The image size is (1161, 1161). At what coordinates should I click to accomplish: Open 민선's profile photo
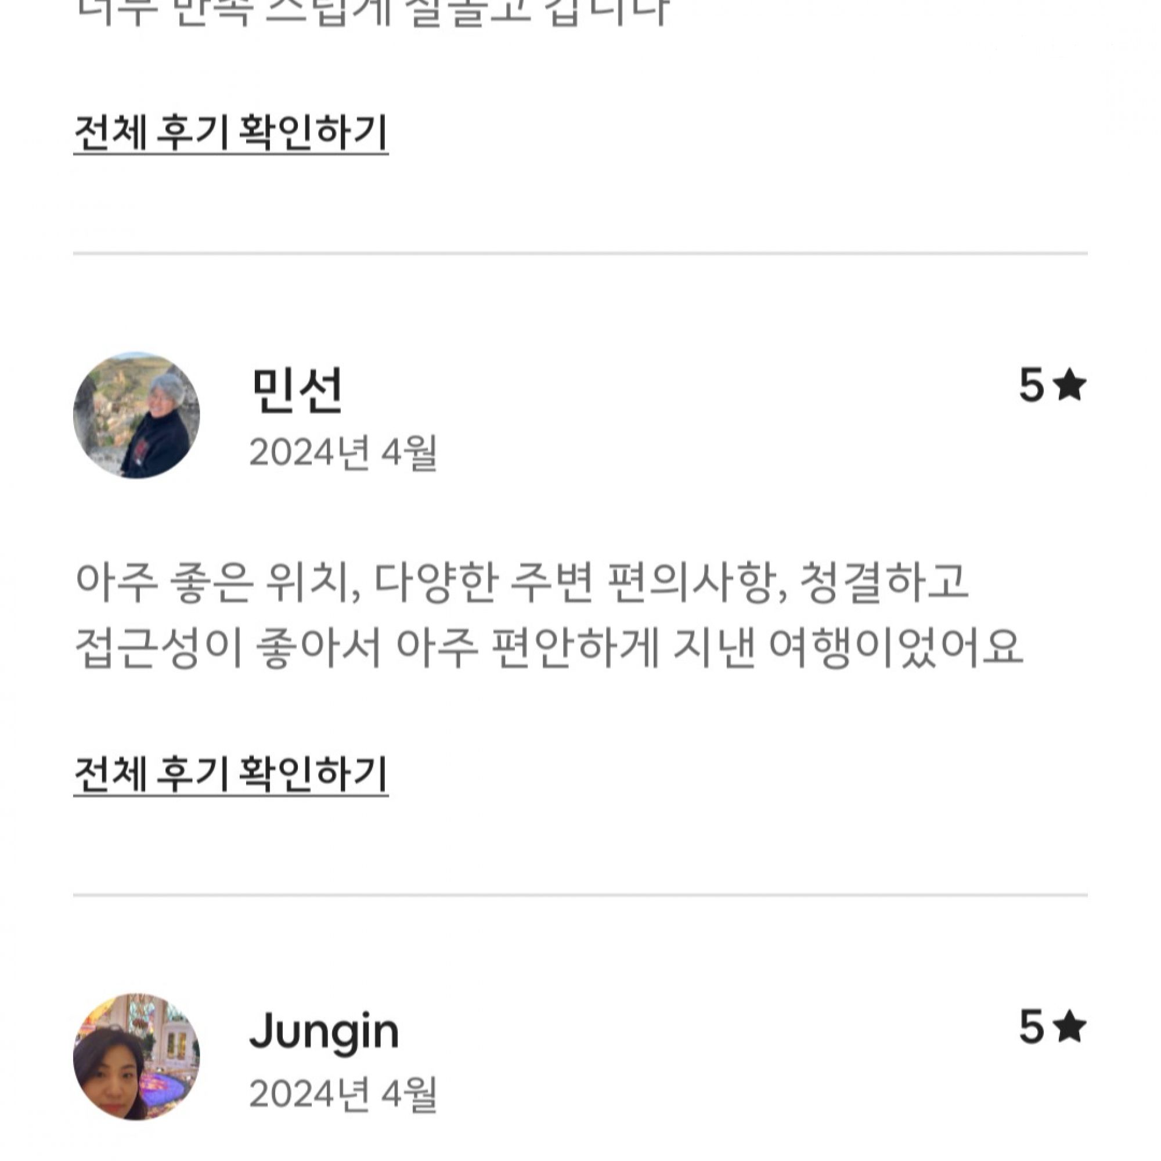coord(136,415)
